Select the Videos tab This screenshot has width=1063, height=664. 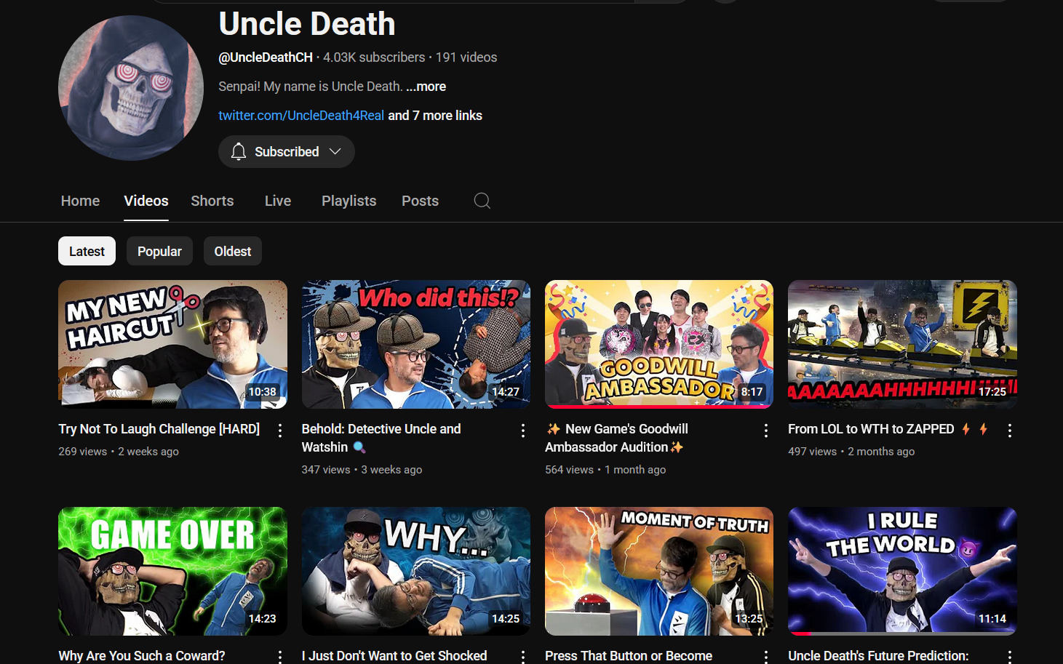click(146, 201)
